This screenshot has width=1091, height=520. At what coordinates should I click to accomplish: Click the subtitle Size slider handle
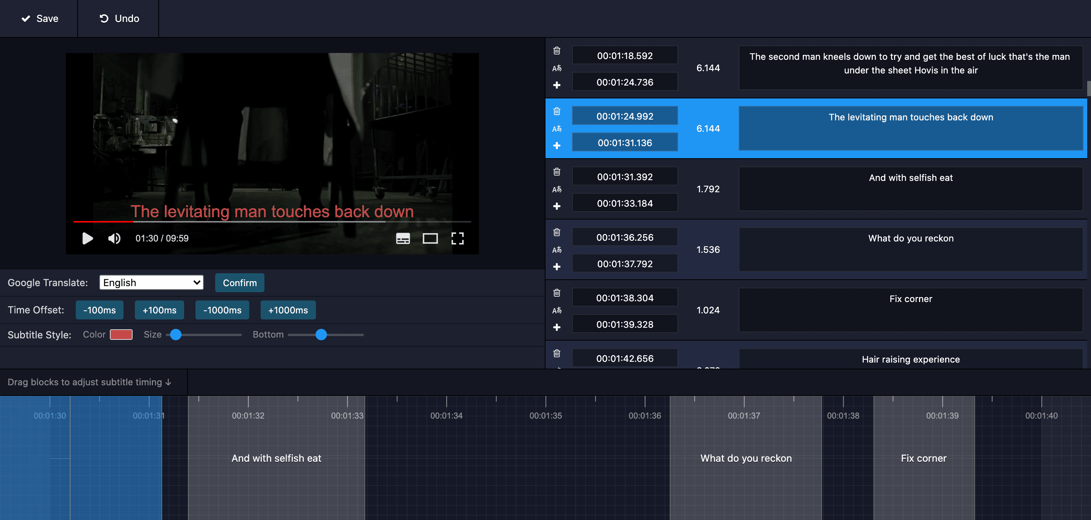[175, 335]
